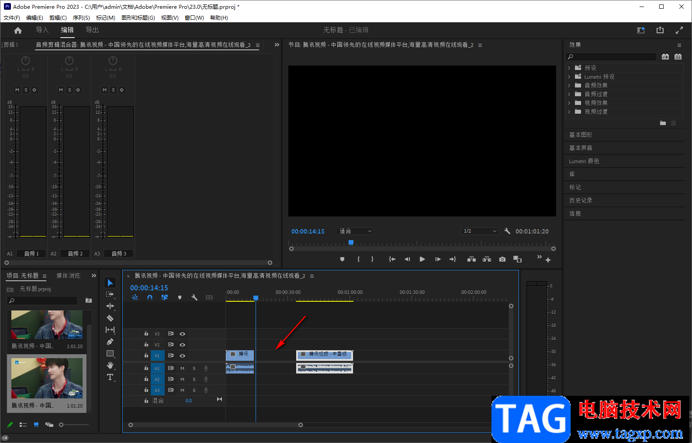The width and height of the screenshot is (692, 443).
Task: Open the button editor plus icon
Action: pyautogui.click(x=548, y=260)
